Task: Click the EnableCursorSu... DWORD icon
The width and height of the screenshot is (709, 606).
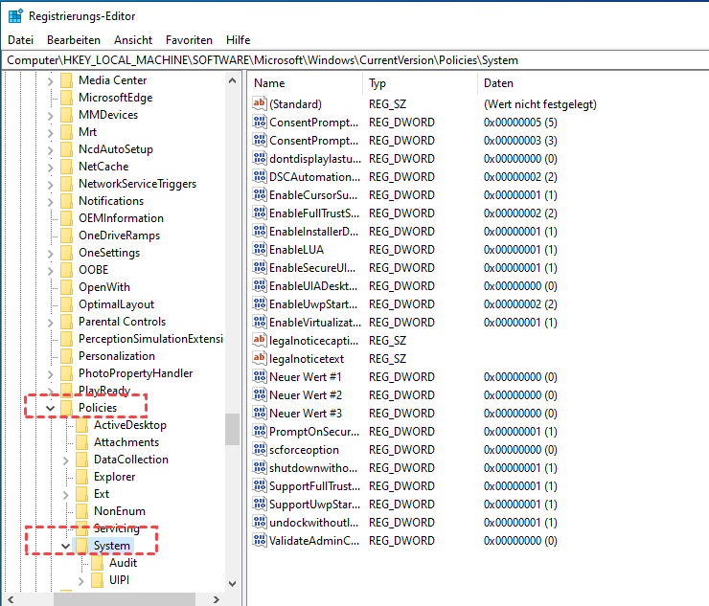Action: [260, 194]
